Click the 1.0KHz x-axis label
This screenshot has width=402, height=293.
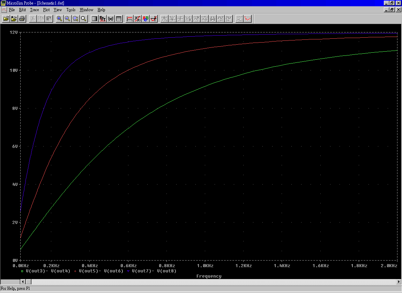click(205, 266)
